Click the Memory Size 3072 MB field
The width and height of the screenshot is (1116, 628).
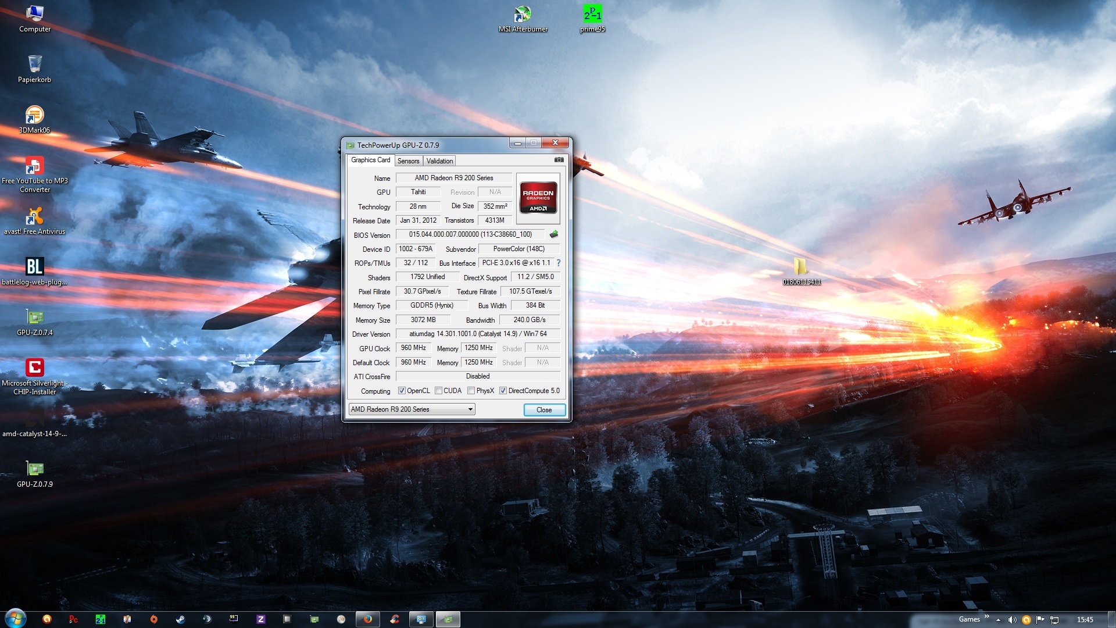coord(423,320)
